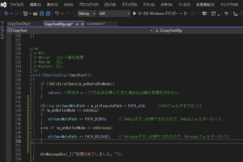Collapse the CopyStart function outline

coord(31,75)
